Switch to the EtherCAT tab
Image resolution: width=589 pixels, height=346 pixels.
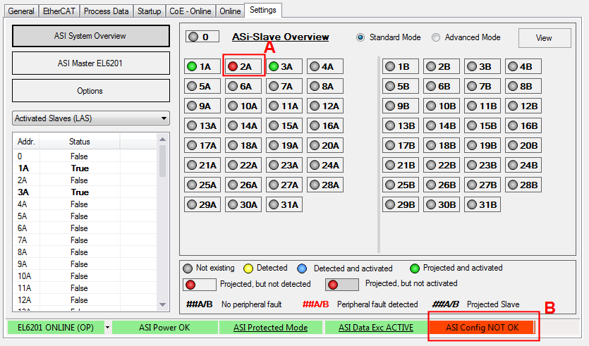(59, 11)
